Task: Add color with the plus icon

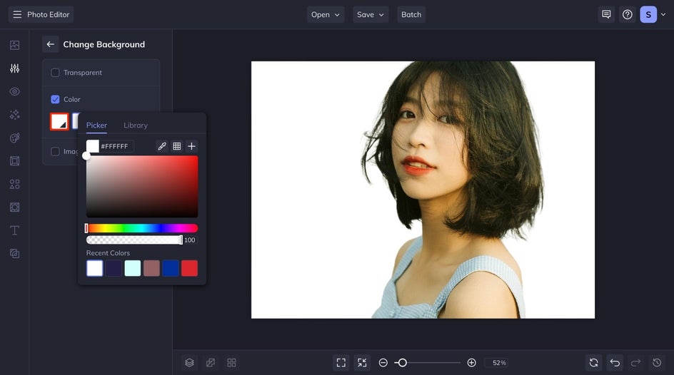Action: tap(191, 146)
